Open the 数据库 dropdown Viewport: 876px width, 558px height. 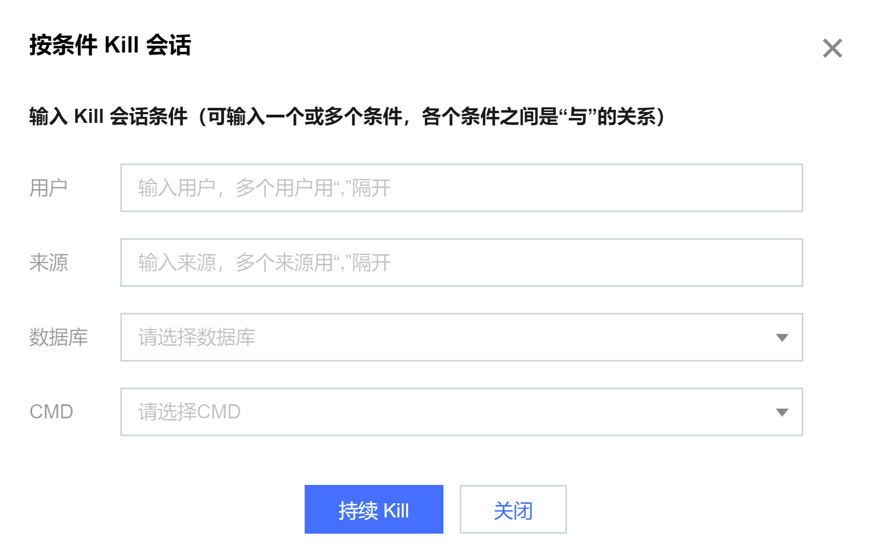tap(461, 337)
